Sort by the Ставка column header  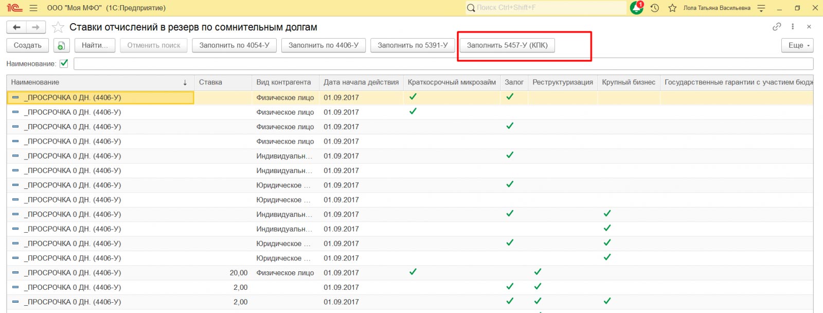(x=223, y=82)
